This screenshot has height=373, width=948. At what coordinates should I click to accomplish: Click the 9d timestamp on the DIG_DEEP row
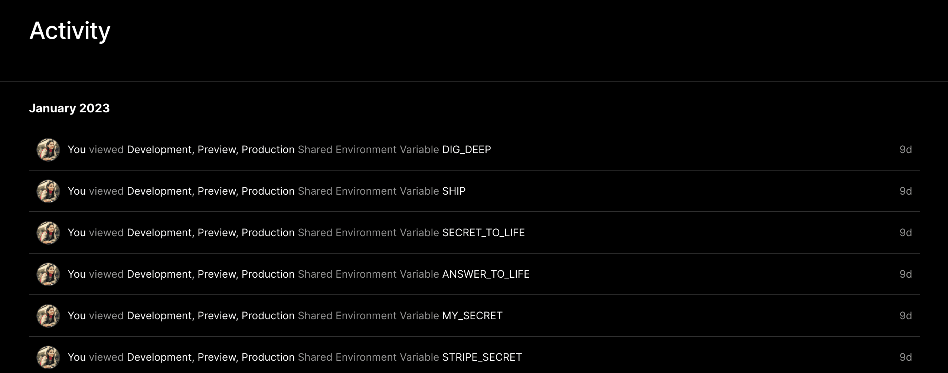(905, 150)
